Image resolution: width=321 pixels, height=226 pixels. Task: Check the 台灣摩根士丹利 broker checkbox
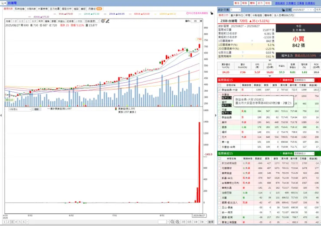point(219,183)
